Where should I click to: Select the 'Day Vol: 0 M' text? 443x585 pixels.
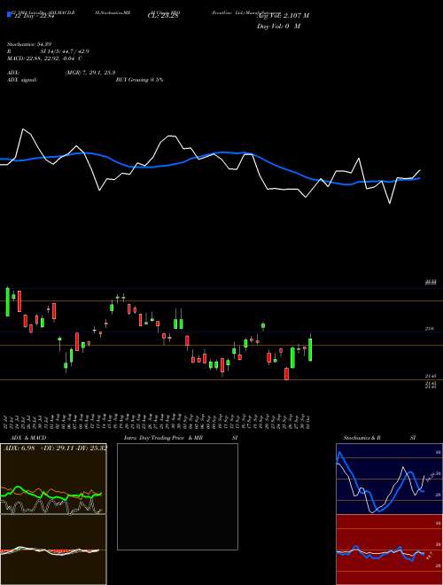278,27
